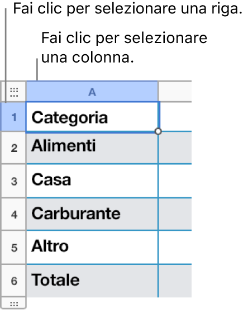Click the Categoria cell

pyautogui.click(x=92, y=117)
